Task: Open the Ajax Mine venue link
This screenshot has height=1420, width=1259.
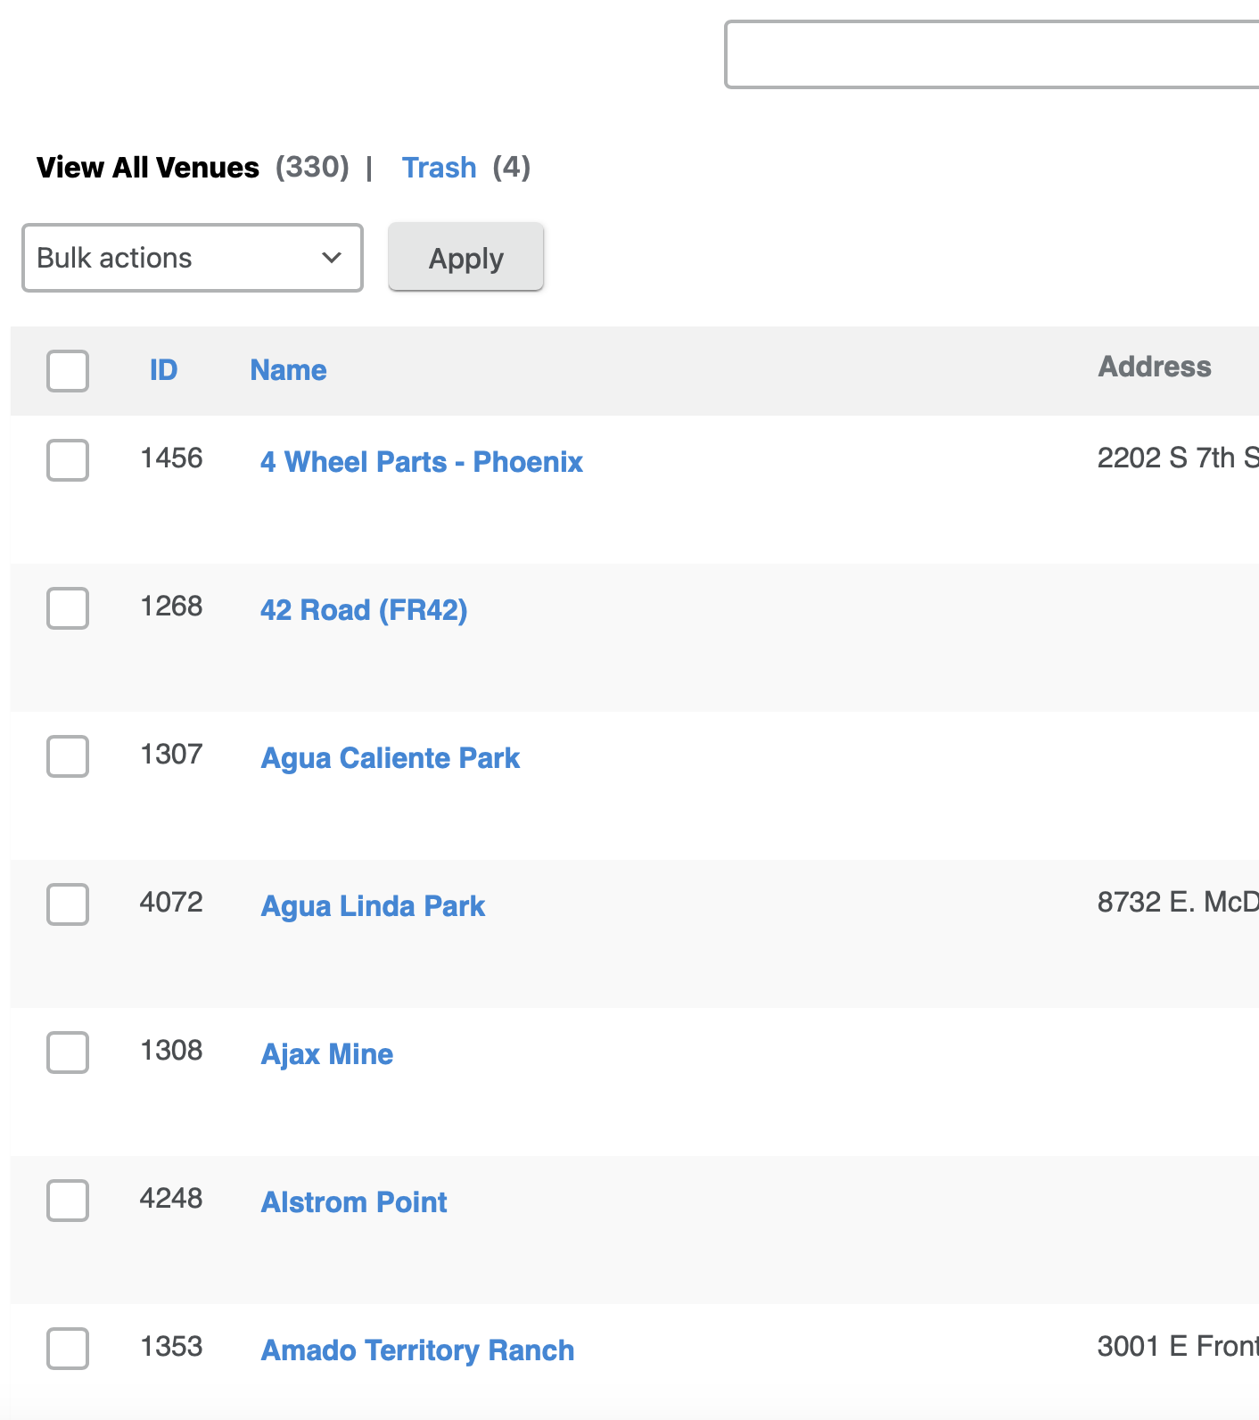Action: click(x=326, y=1054)
